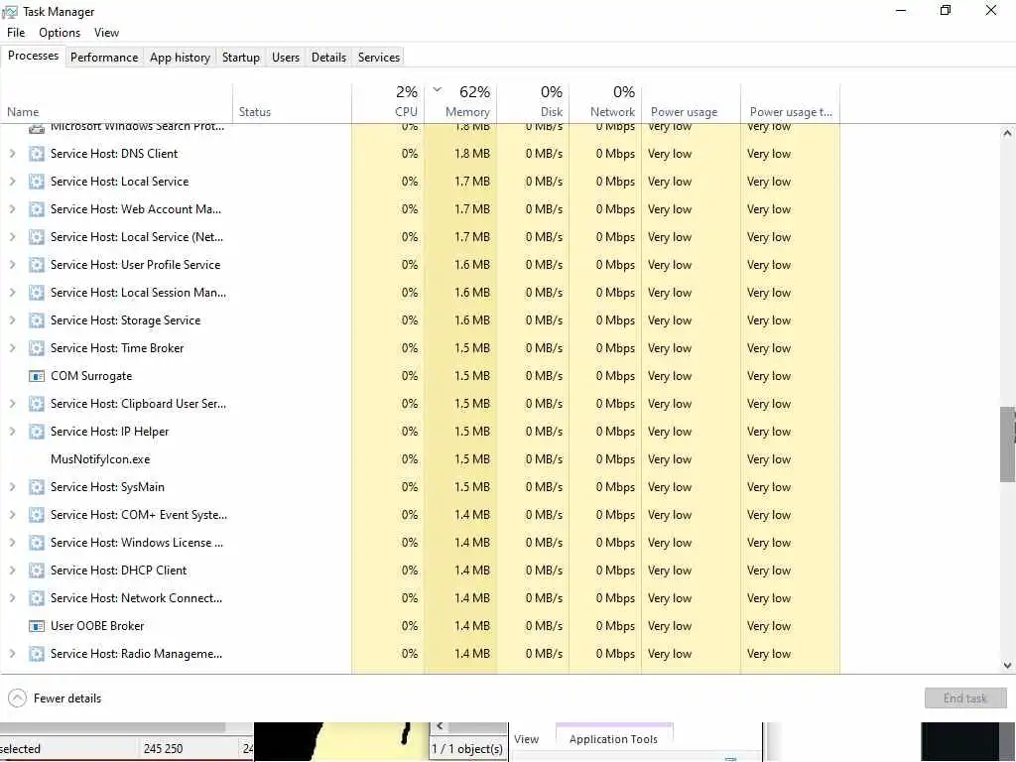
Task: Expand Service Host: Time Broker group
Action: point(12,348)
